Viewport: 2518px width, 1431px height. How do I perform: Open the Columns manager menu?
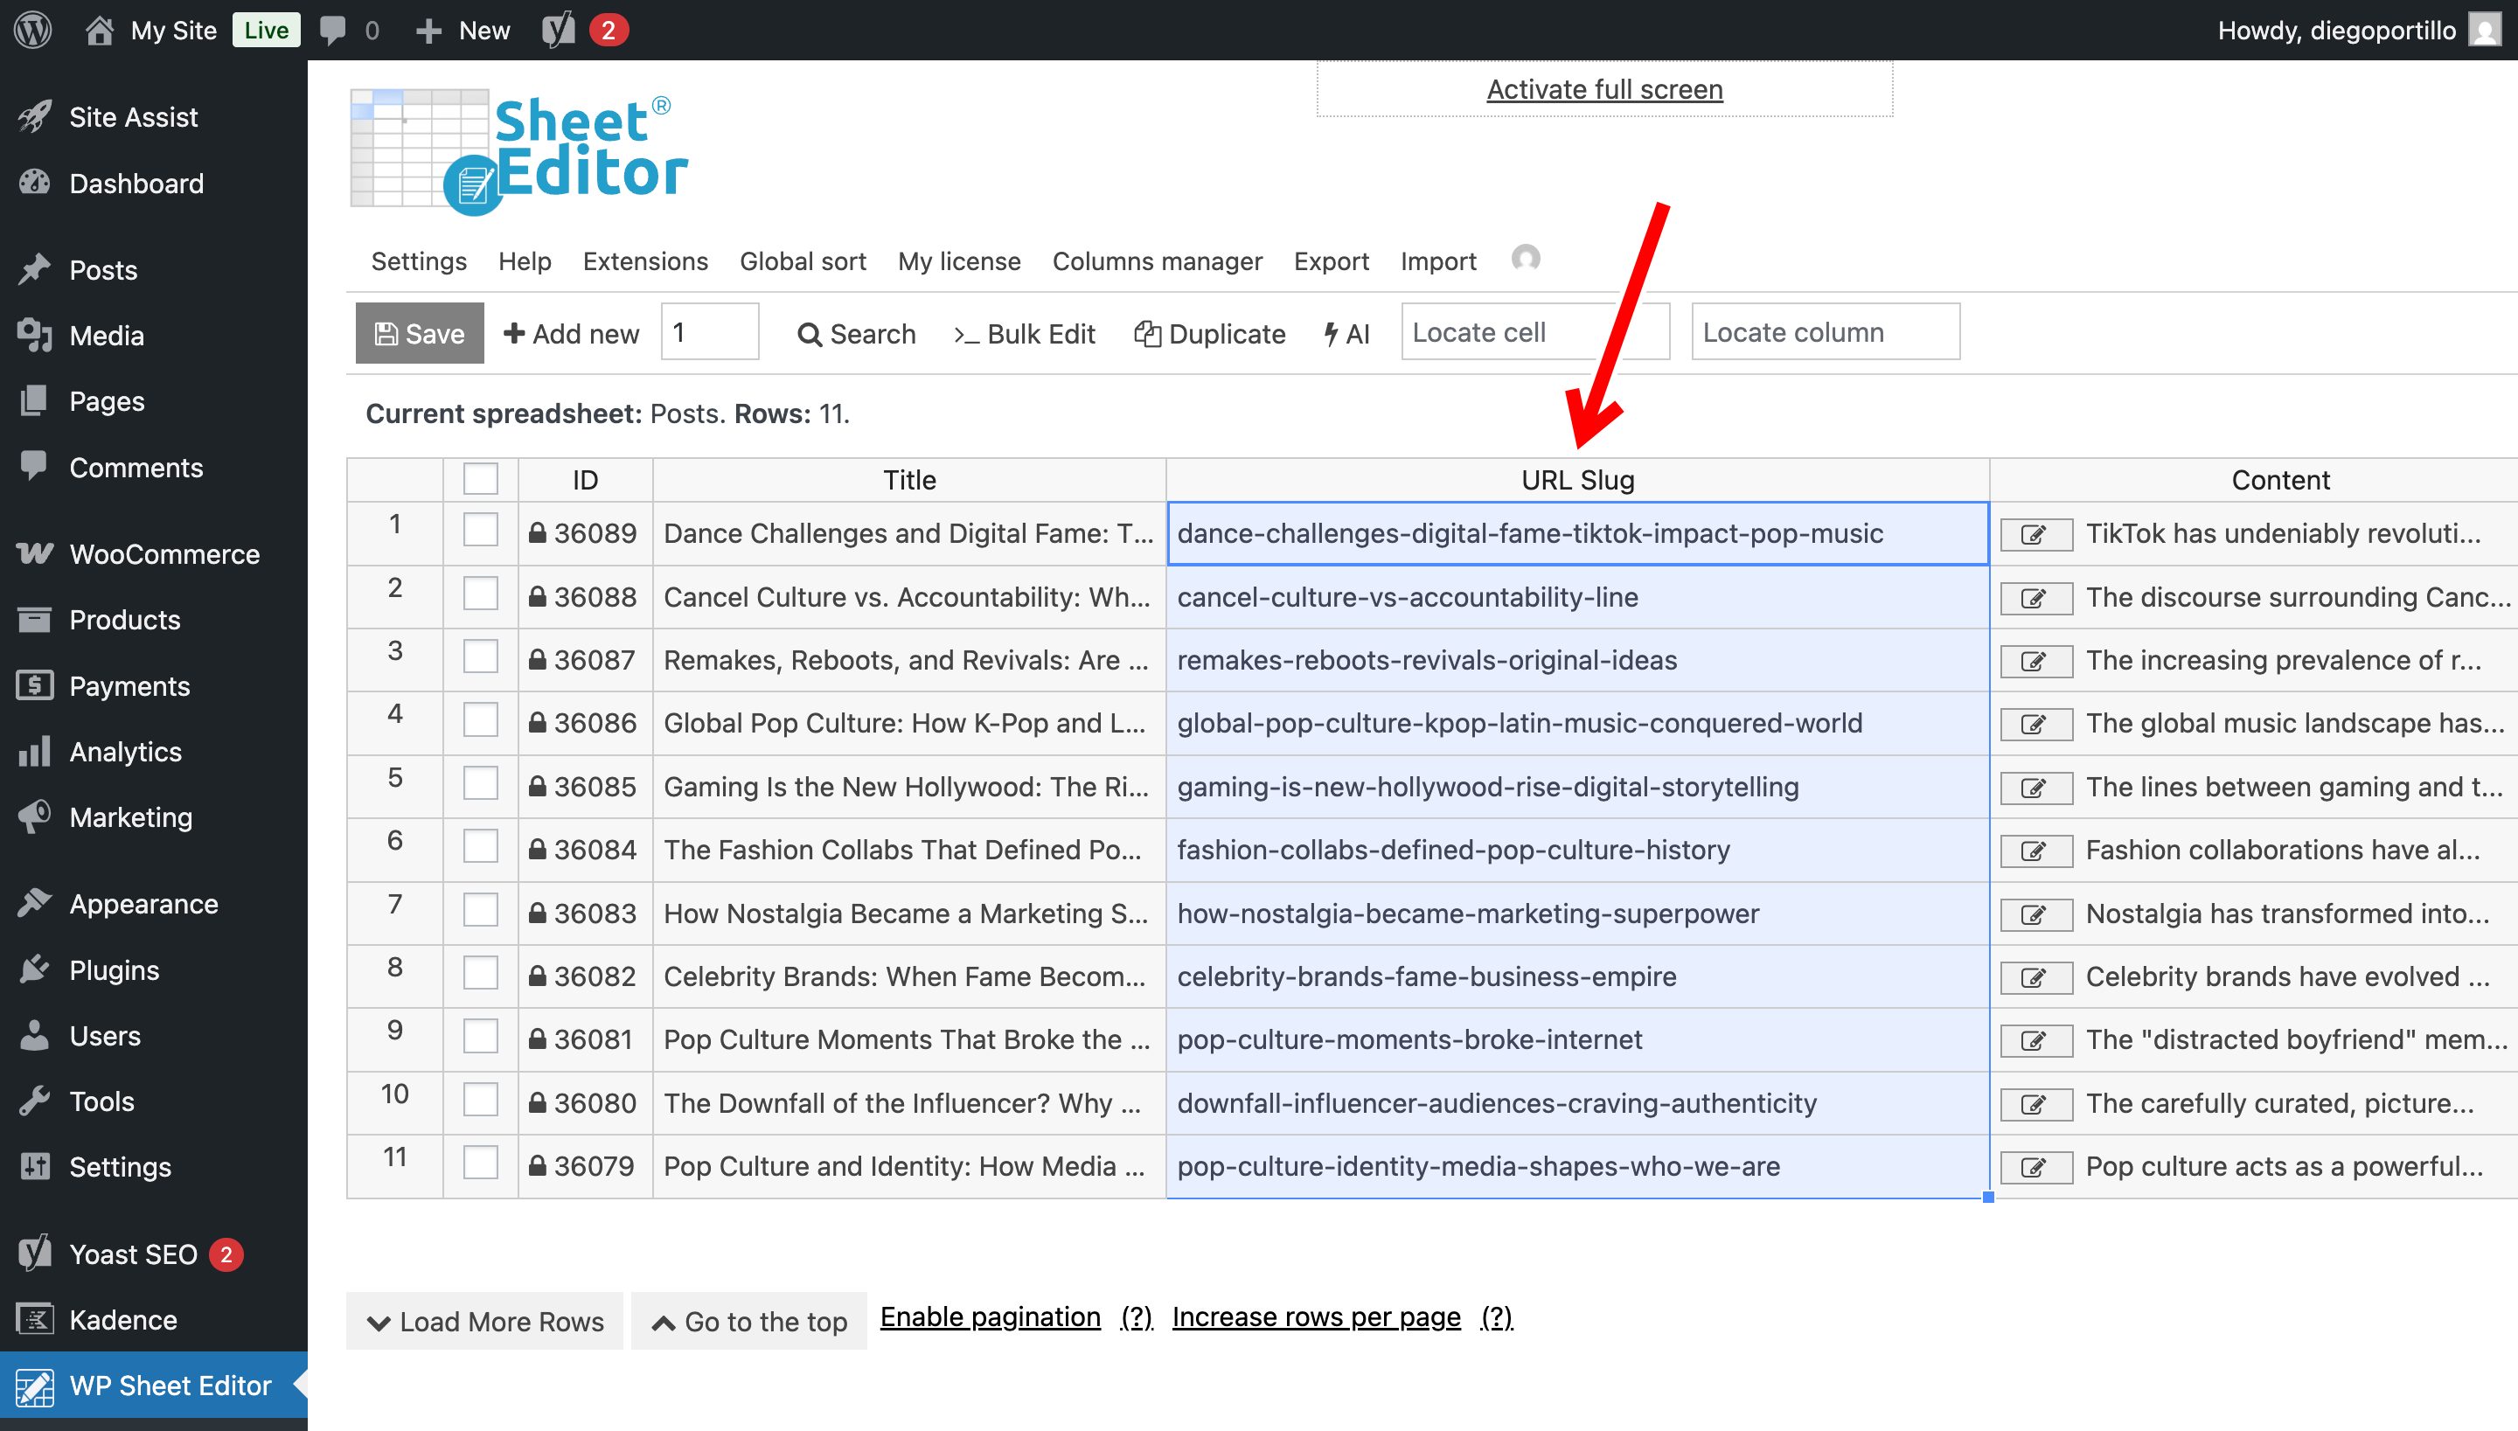[1157, 260]
